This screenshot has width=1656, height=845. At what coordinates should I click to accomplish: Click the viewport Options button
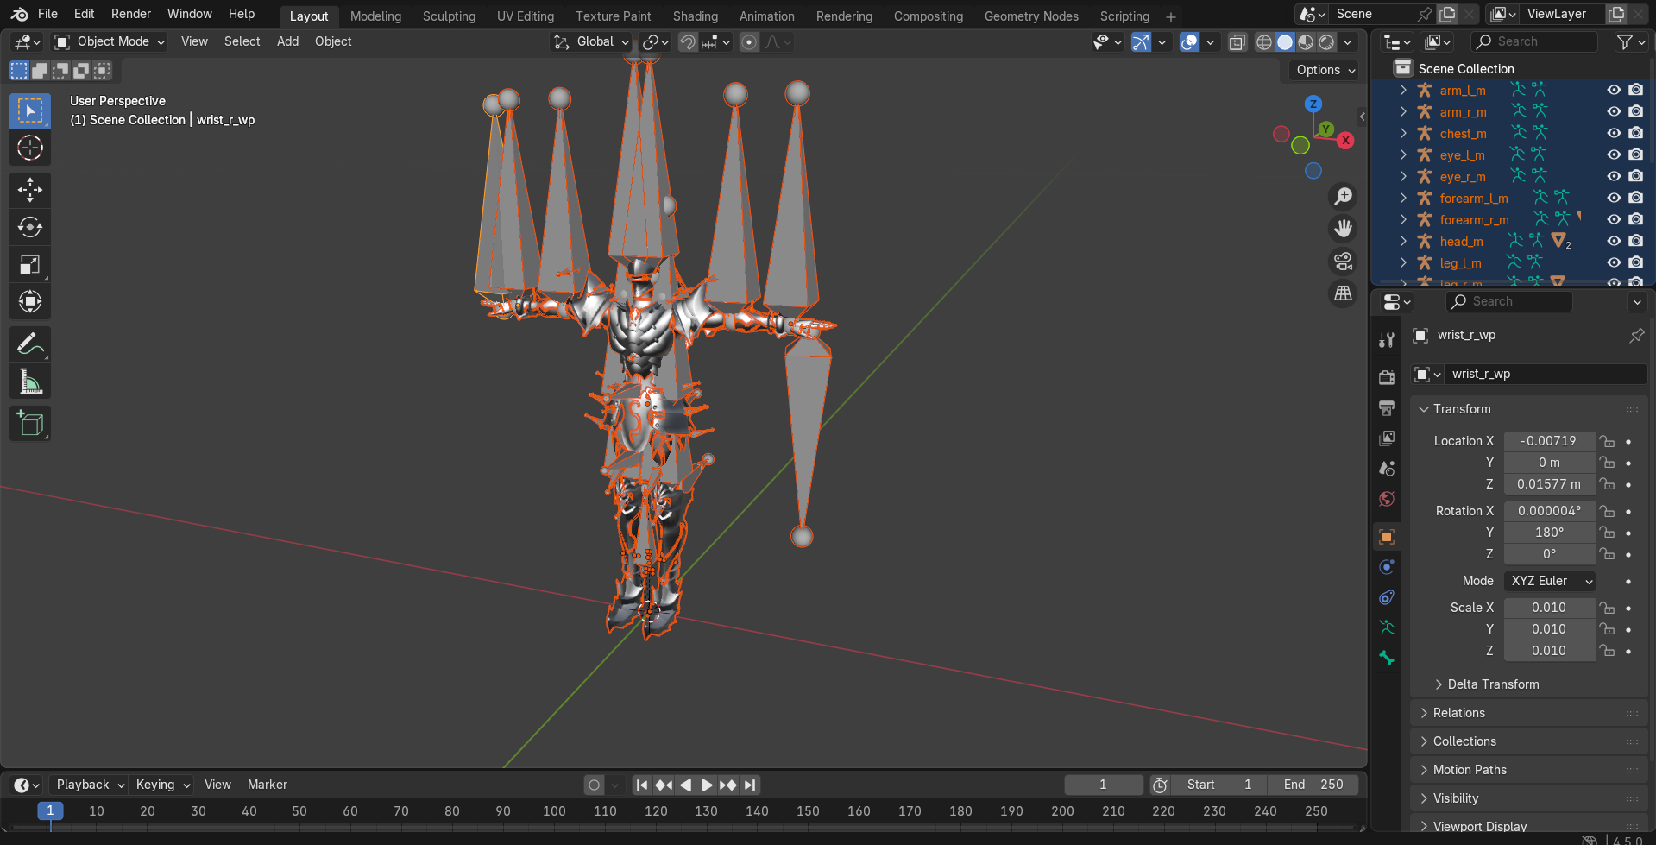[x=1325, y=70]
